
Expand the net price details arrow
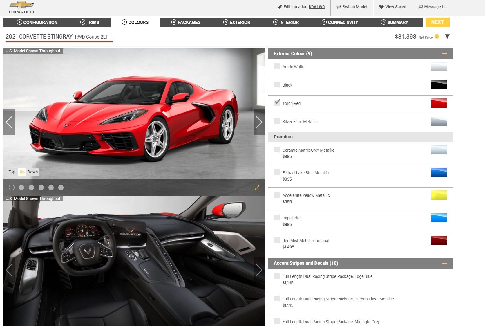[x=447, y=37]
